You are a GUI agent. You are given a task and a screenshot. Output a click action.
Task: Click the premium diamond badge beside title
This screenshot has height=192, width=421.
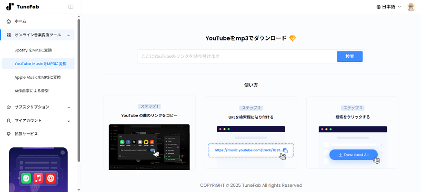click(293, 38)
